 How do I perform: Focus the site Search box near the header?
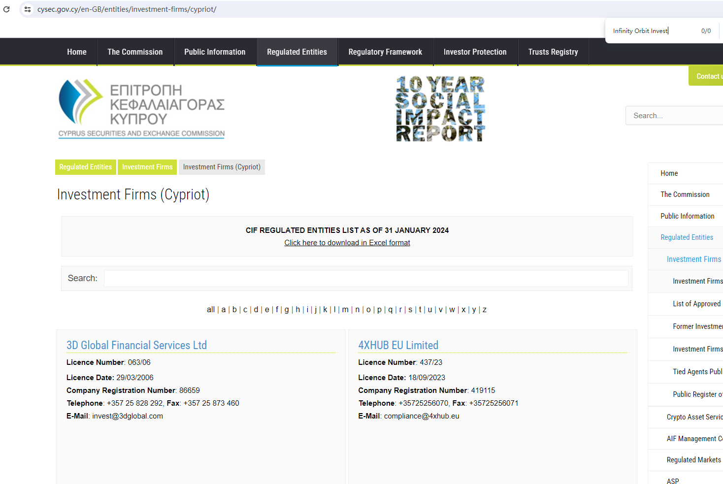(675, 116)
